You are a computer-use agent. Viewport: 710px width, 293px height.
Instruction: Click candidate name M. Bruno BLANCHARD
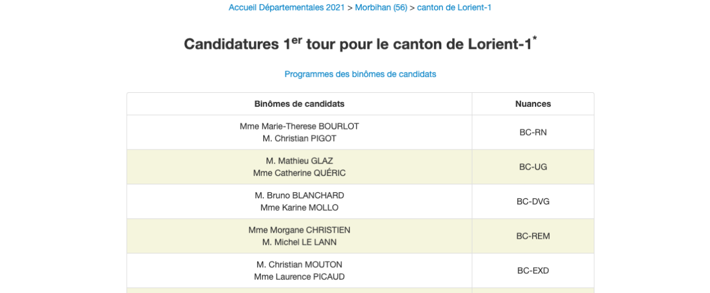coord(299,195)
